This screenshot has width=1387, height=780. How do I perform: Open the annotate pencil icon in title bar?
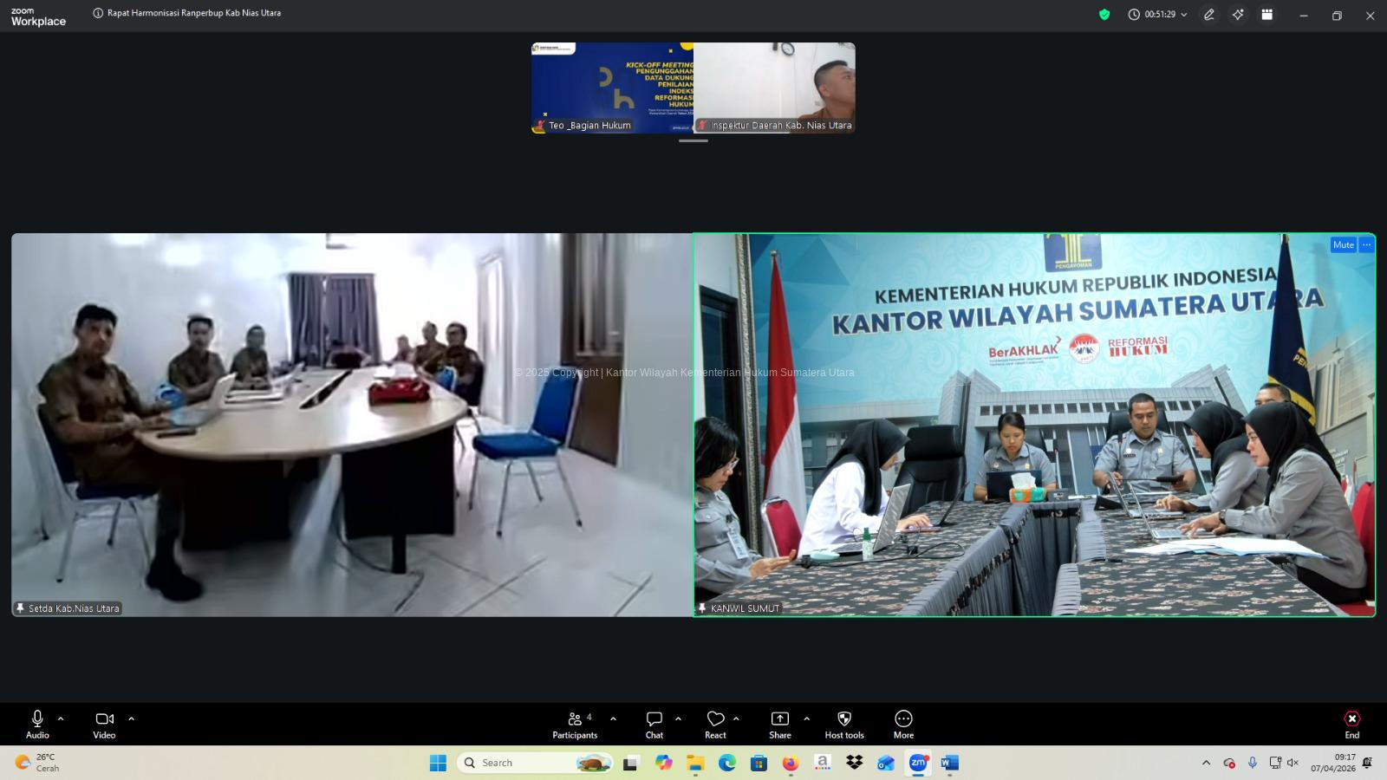click(x=1209, y=15)
